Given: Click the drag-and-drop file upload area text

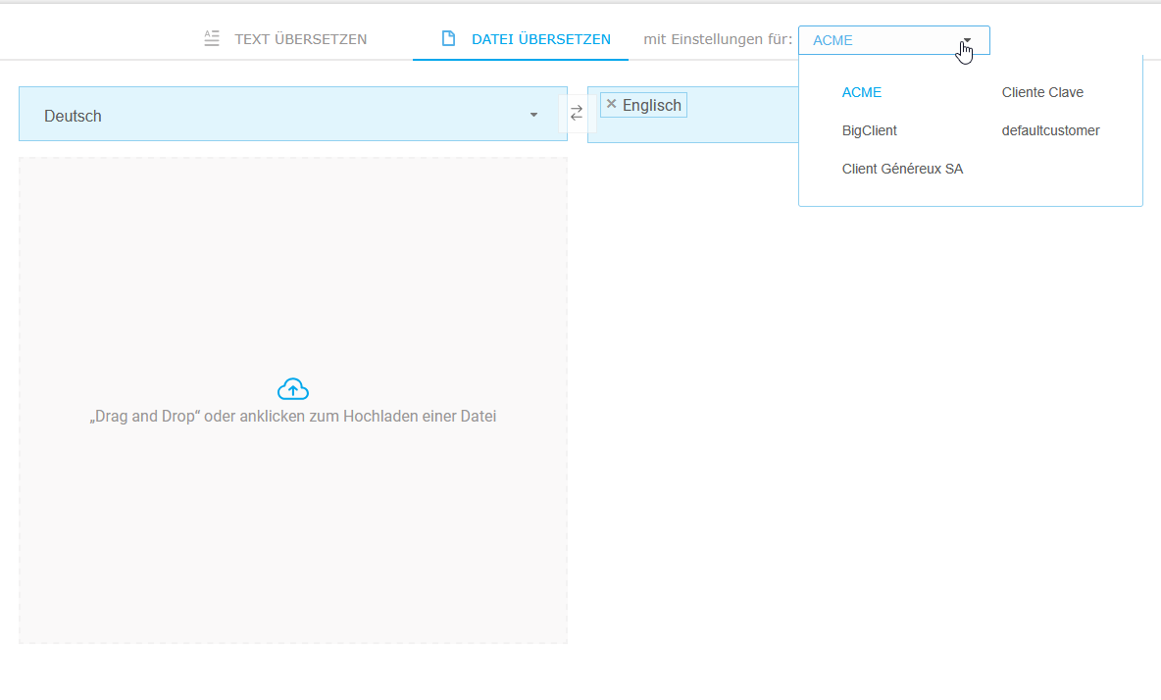Looking at the screenshot, I should 293,417.
